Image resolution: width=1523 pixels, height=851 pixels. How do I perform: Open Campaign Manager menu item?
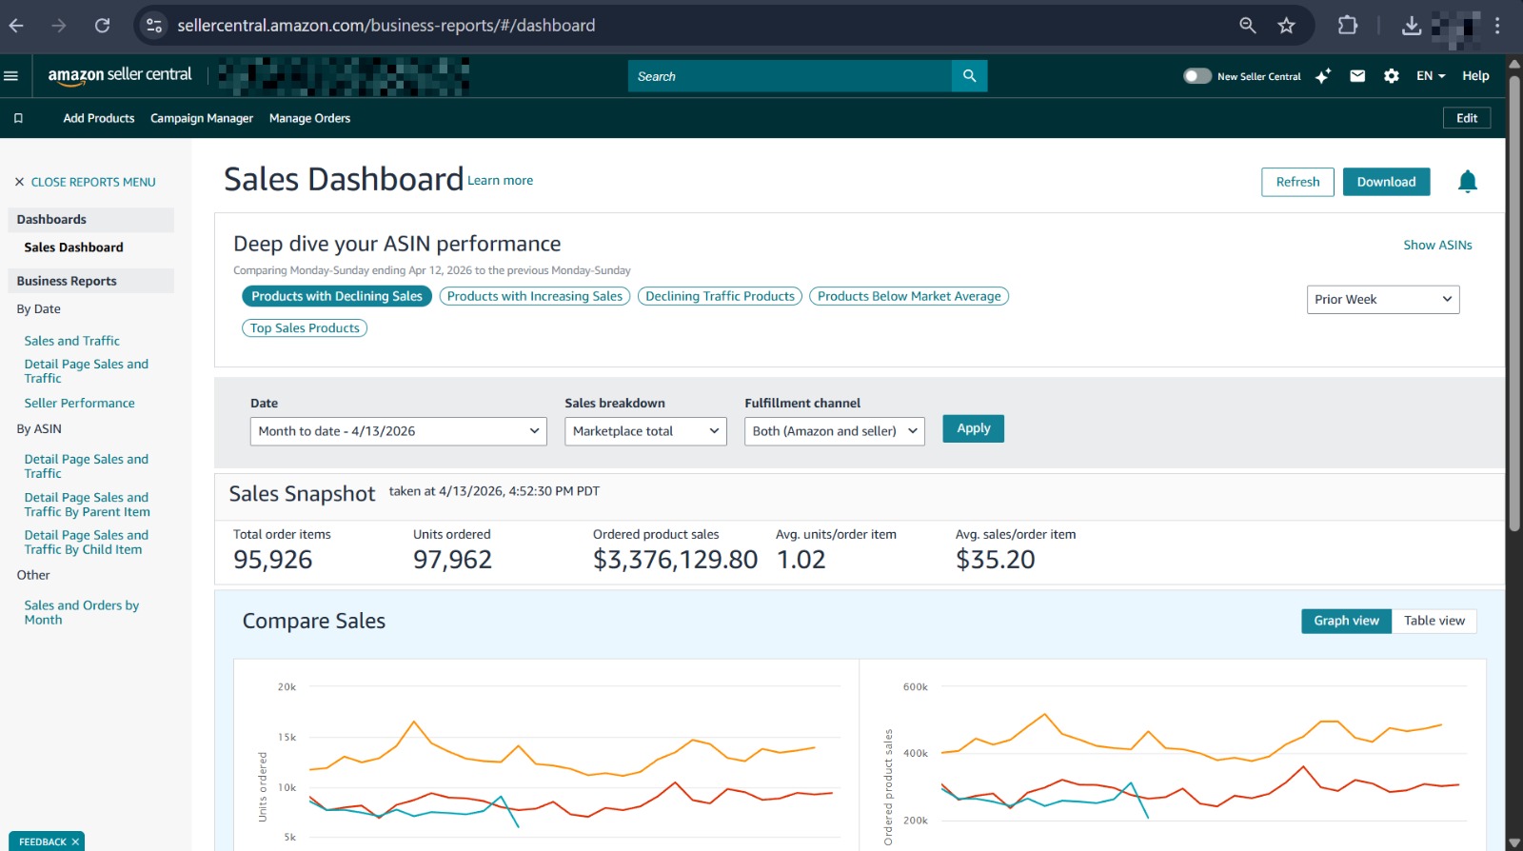tap(202, 118)
